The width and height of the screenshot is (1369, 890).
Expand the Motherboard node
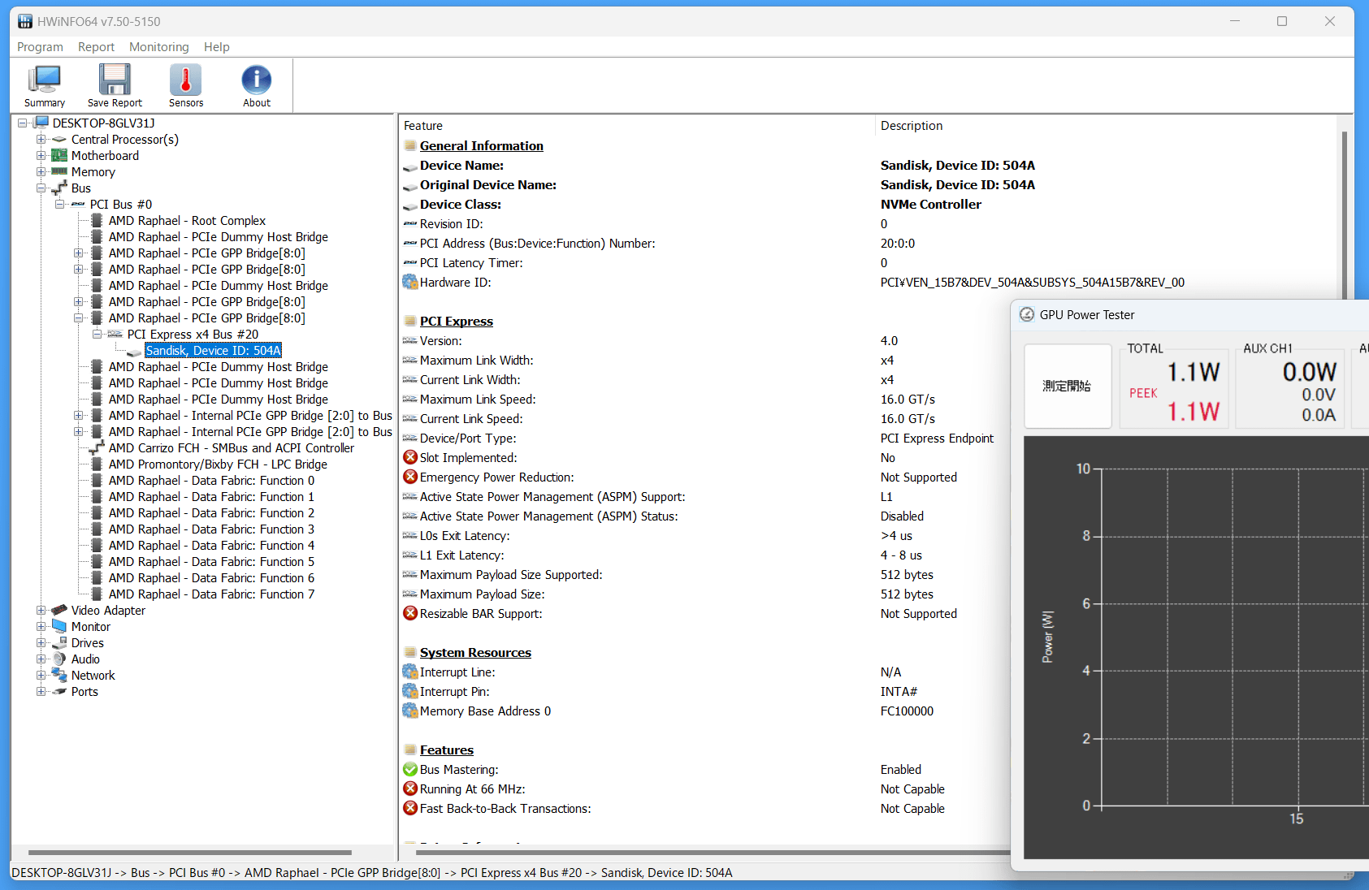pos(41,155)
